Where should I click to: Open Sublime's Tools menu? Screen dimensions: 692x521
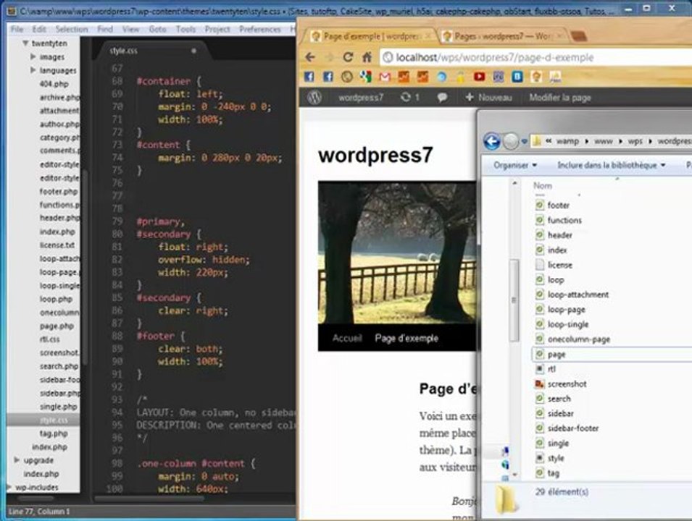[185, 29]
